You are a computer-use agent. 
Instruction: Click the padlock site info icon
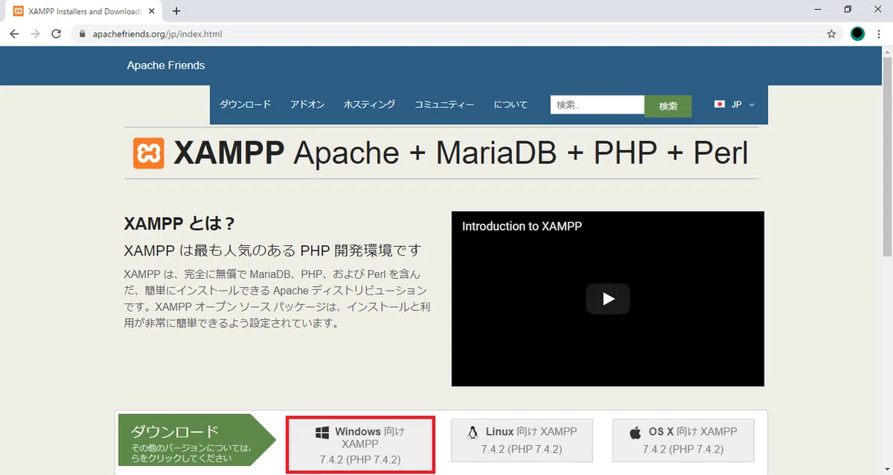click(82, 34)
